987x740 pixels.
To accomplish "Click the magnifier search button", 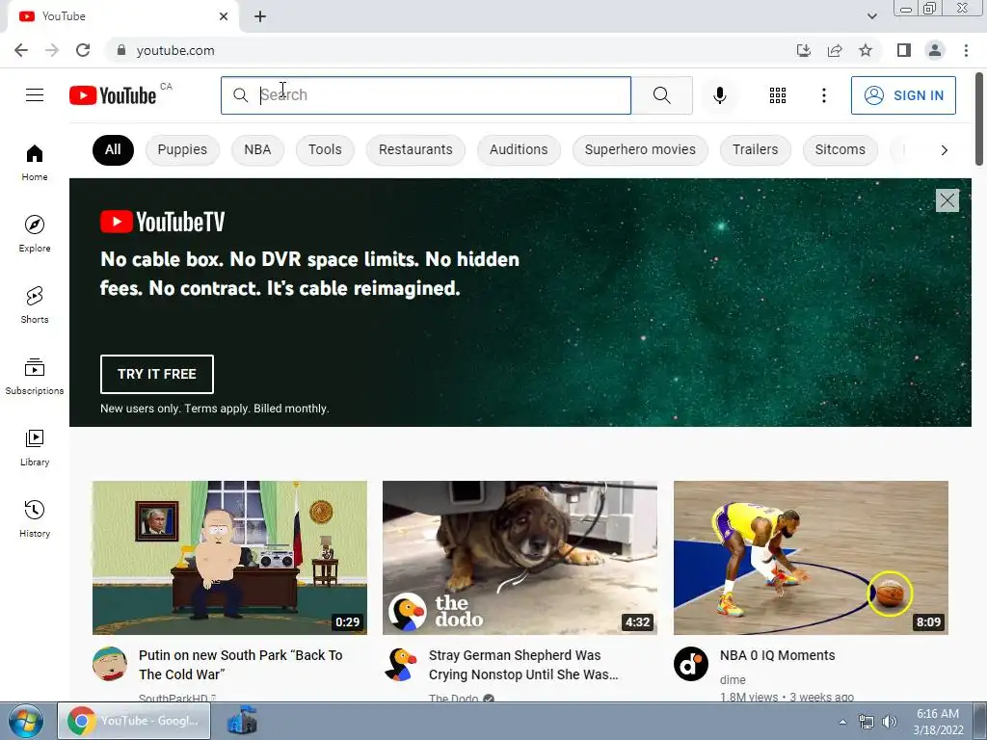I will [x=661, y=95].
